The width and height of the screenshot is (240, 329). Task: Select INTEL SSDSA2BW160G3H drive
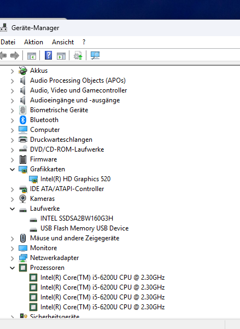tap(77, 218)
